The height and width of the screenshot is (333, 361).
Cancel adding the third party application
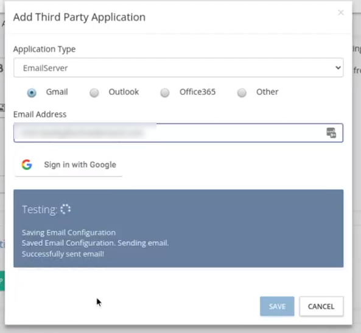321,306
